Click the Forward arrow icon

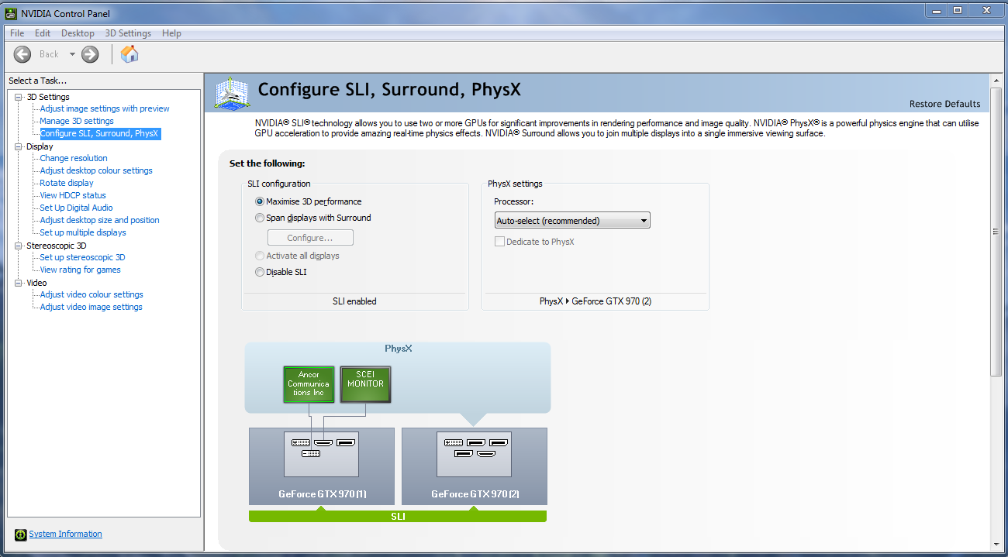pos(90,54)
